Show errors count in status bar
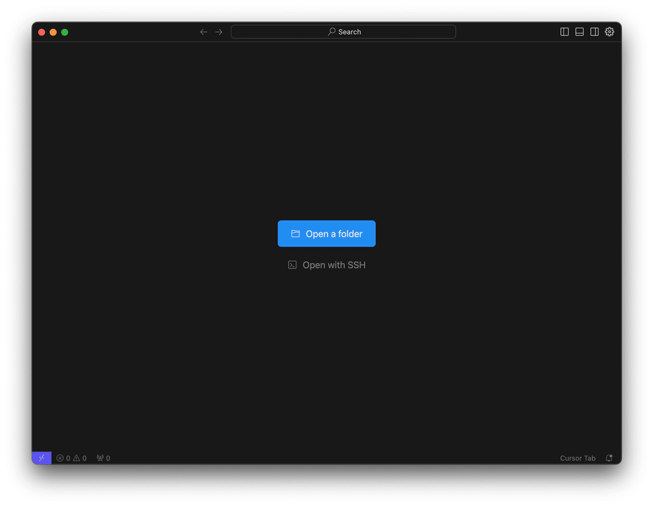This screenshot has width=654, height=507. pos(63,458)
